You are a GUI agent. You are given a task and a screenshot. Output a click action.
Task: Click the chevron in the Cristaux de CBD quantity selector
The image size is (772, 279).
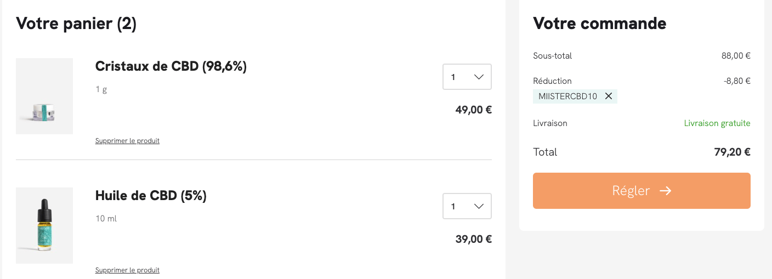pyautogui.click(x=478, y=77)
